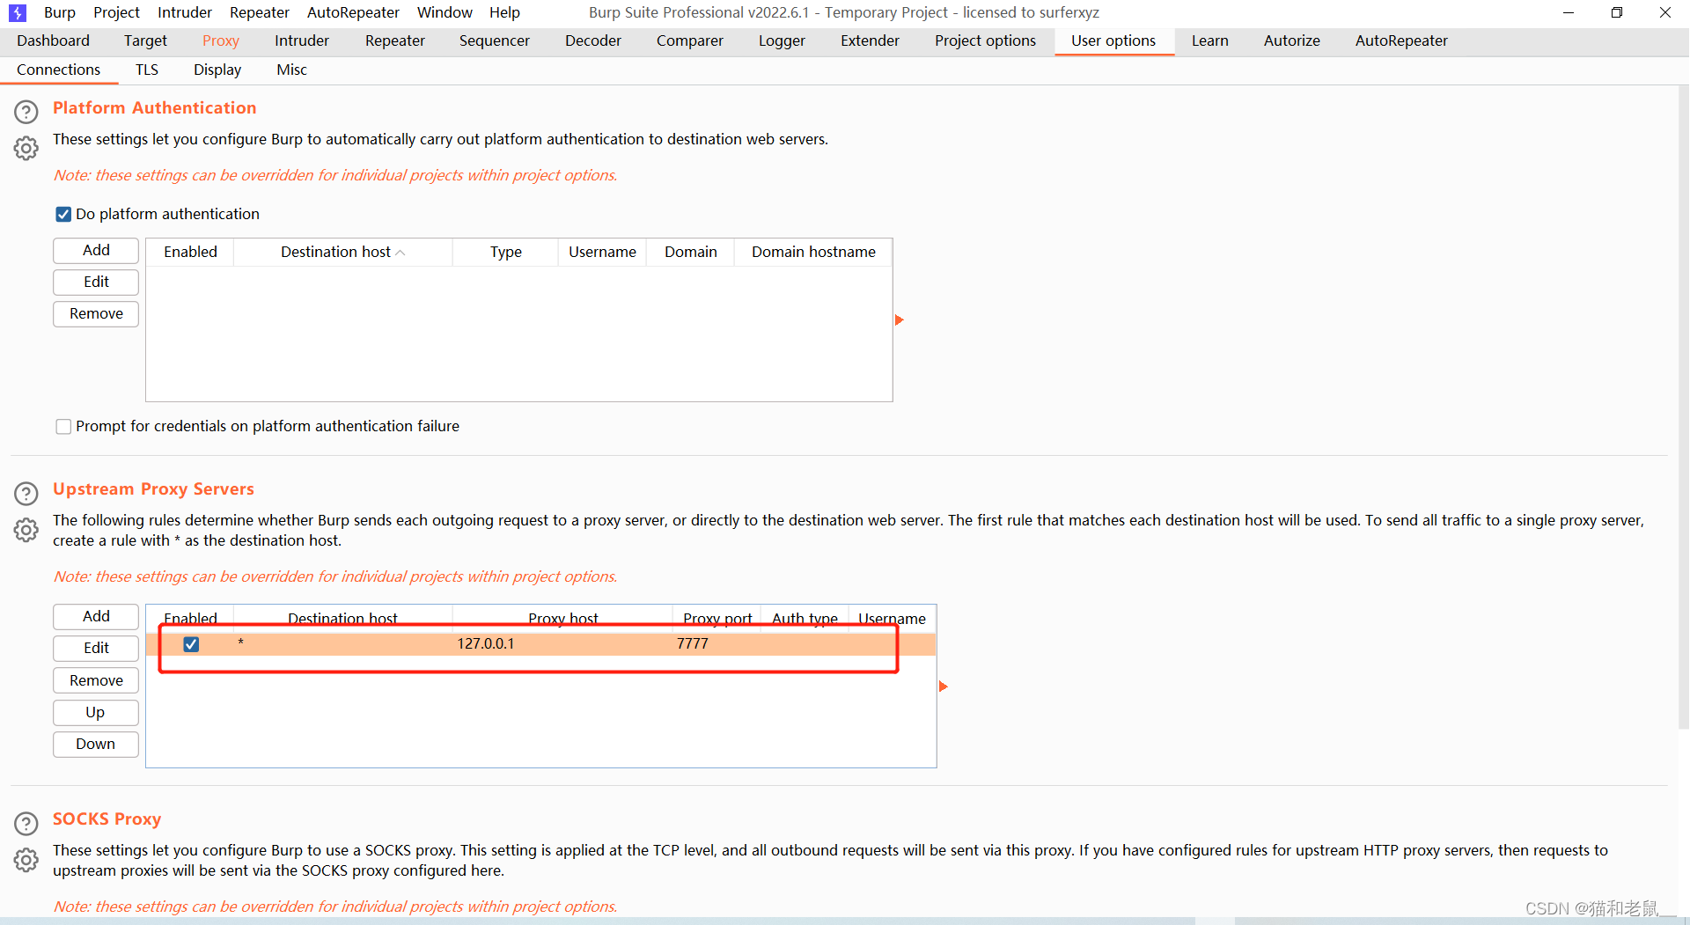Select the TLS sub-tab
Screen dimensions: 1690x925
click(x=147, y=70)
